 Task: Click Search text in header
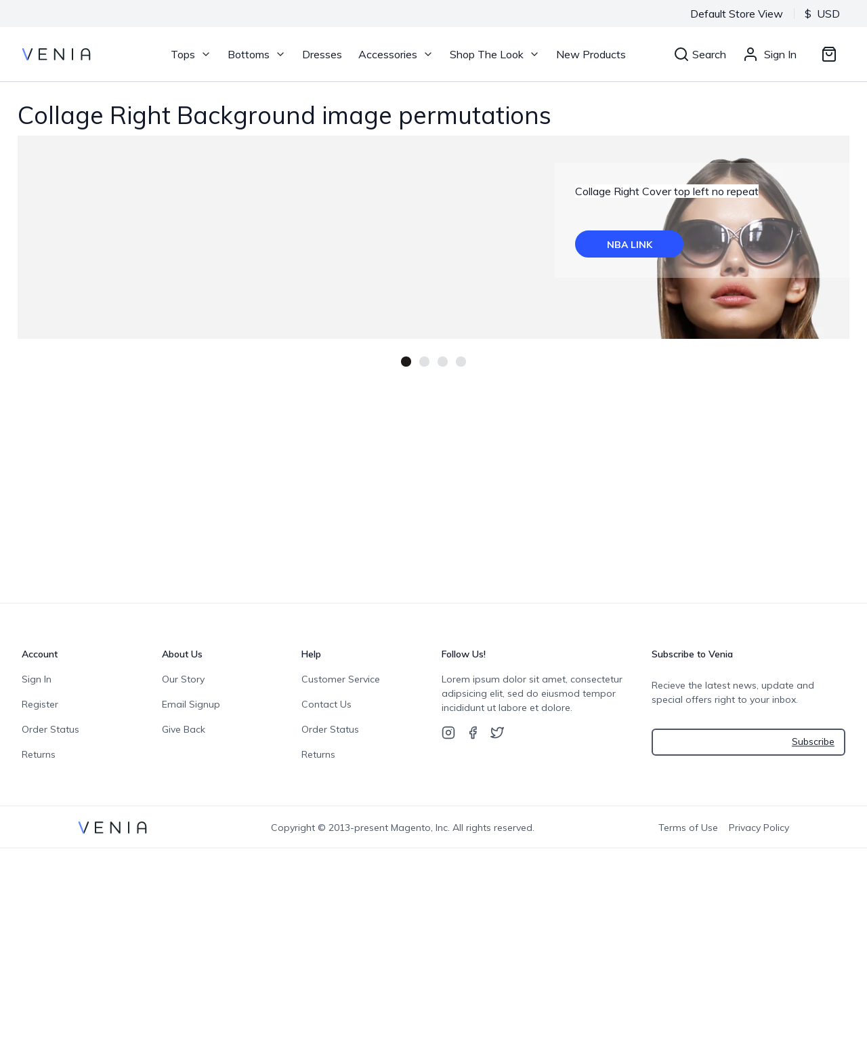(x=709, y=54)
